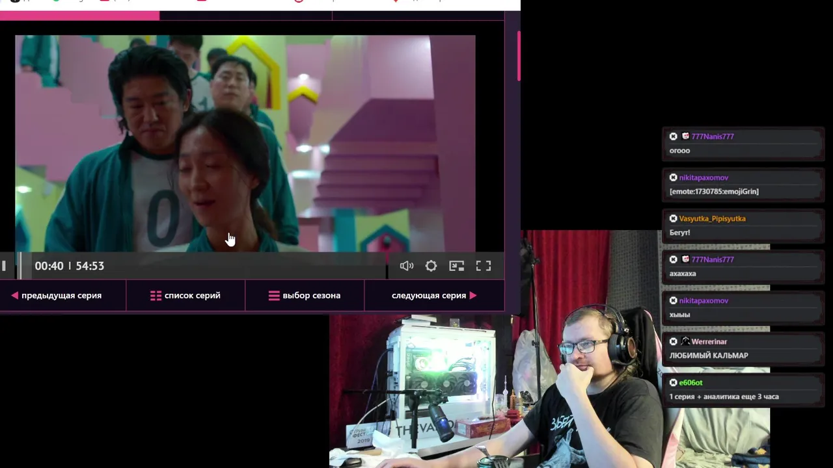
Task: Click the video frame to pause playback
Action: 245,143
